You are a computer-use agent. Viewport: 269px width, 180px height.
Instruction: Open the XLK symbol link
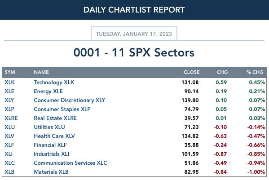pyautogui.click(x=9, y=82)
